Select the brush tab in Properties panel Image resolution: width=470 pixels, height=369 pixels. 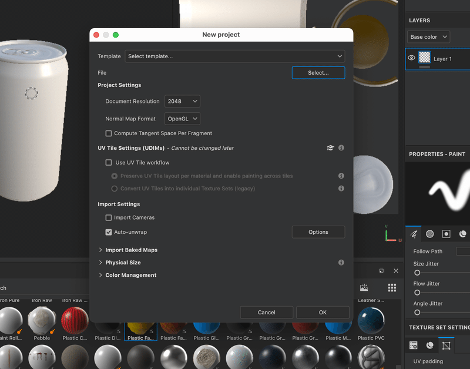click(x=414, y=234)
